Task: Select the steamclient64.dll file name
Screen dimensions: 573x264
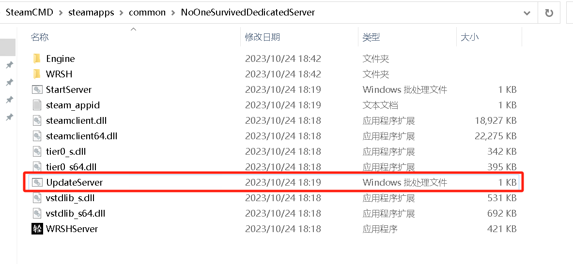Action: 81,136
